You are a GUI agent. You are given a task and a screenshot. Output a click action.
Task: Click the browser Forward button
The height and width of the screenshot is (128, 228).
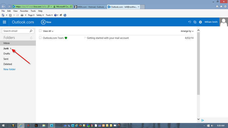click(x=9, y=7)
